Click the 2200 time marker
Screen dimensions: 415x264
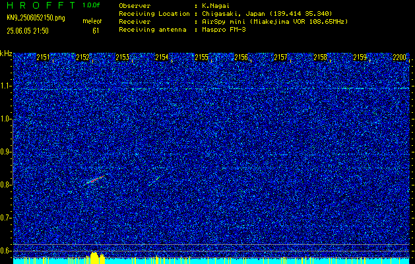[400, 57]
